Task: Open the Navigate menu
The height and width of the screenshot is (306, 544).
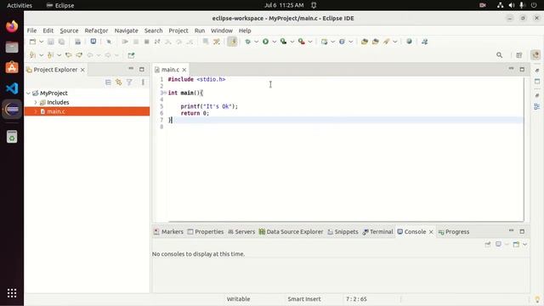Action: pos(127,31)
